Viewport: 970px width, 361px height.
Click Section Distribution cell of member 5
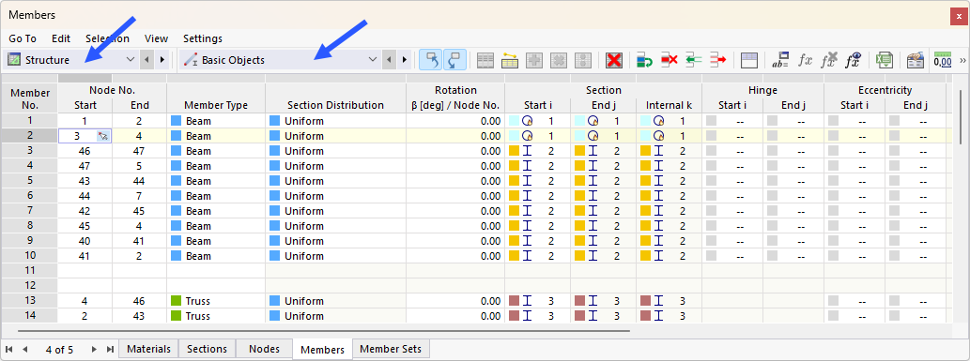[336, 181]
